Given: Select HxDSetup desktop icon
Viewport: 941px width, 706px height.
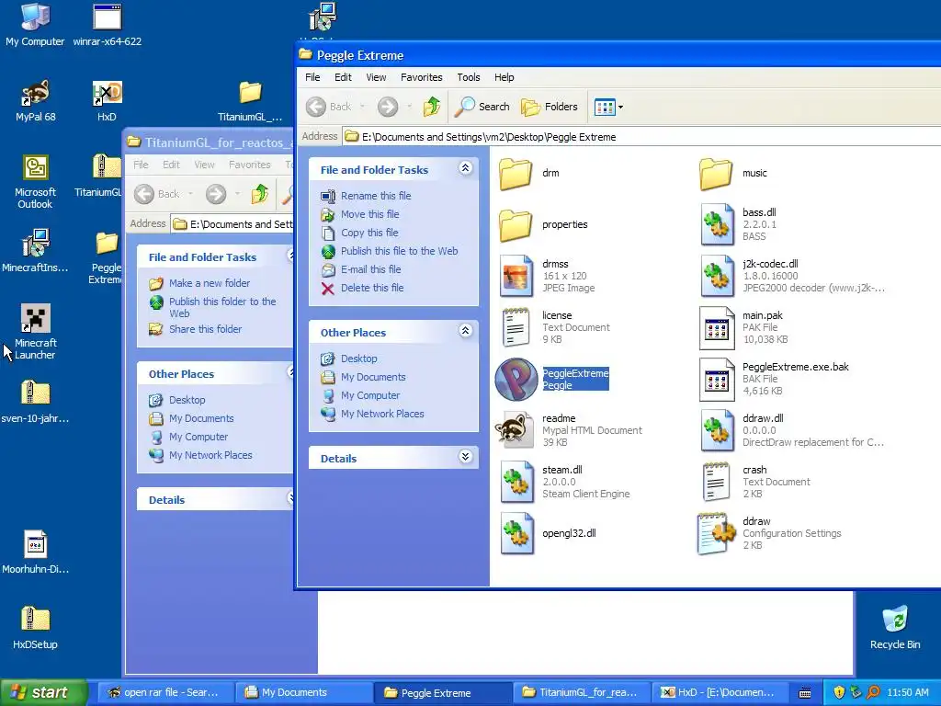Looking at the screenshot, I should [35, 628].
